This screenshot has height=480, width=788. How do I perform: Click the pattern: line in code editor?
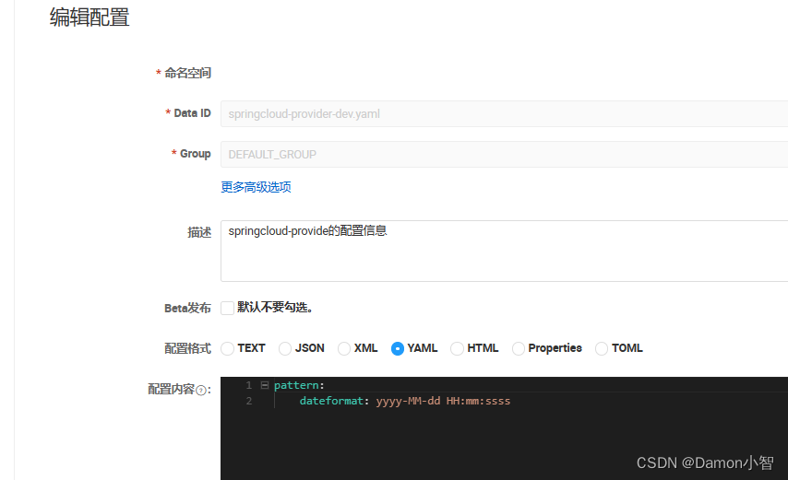point(299,385)
